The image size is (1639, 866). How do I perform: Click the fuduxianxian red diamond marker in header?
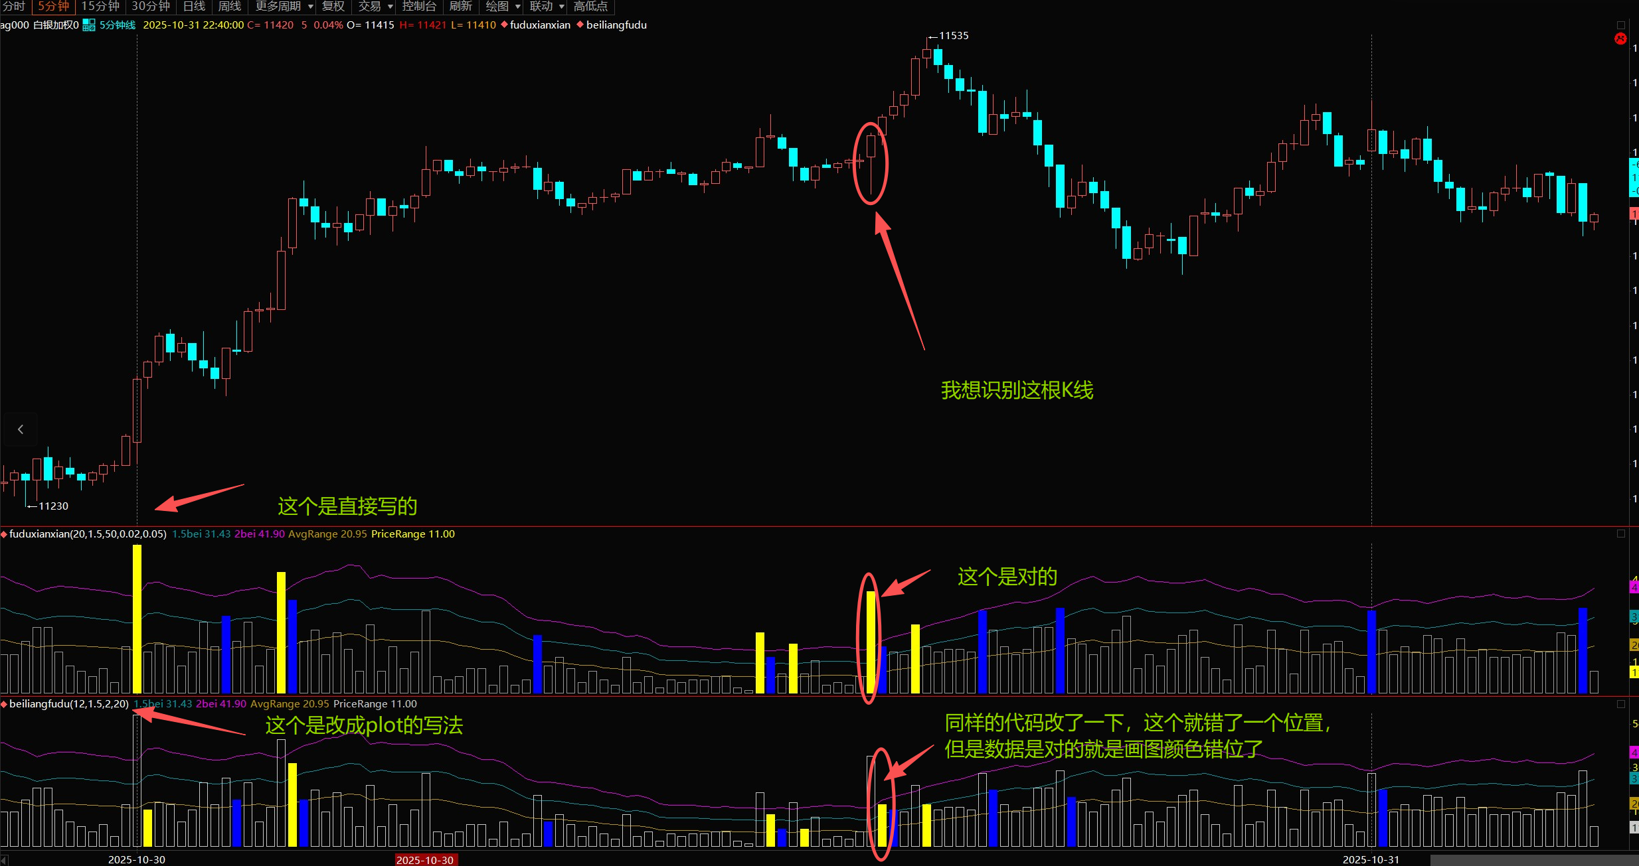pos(504,25)
